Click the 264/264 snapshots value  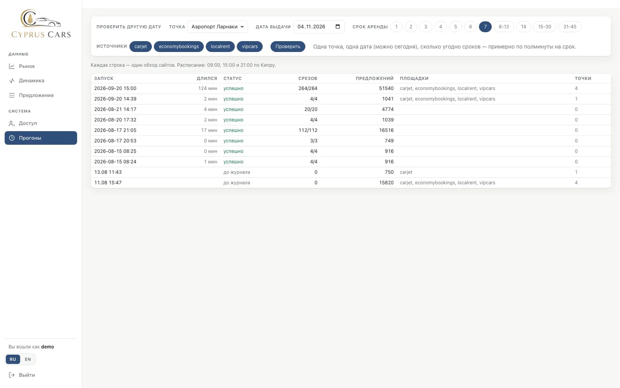308,88
